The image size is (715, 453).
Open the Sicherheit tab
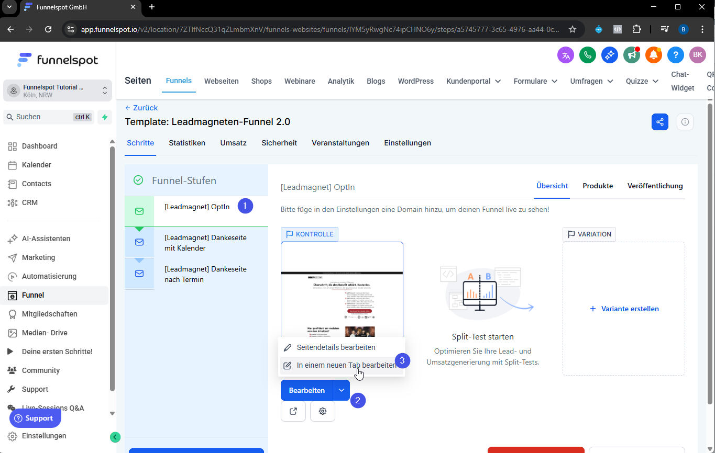click(x=279, y=143)
